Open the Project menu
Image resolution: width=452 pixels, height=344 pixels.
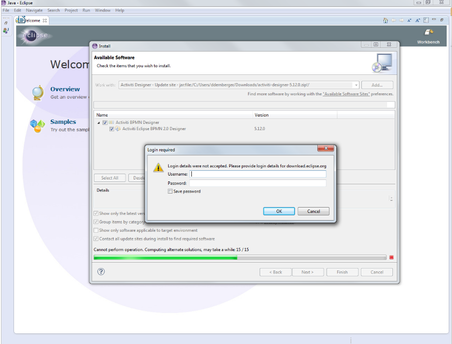click(71, 10)
